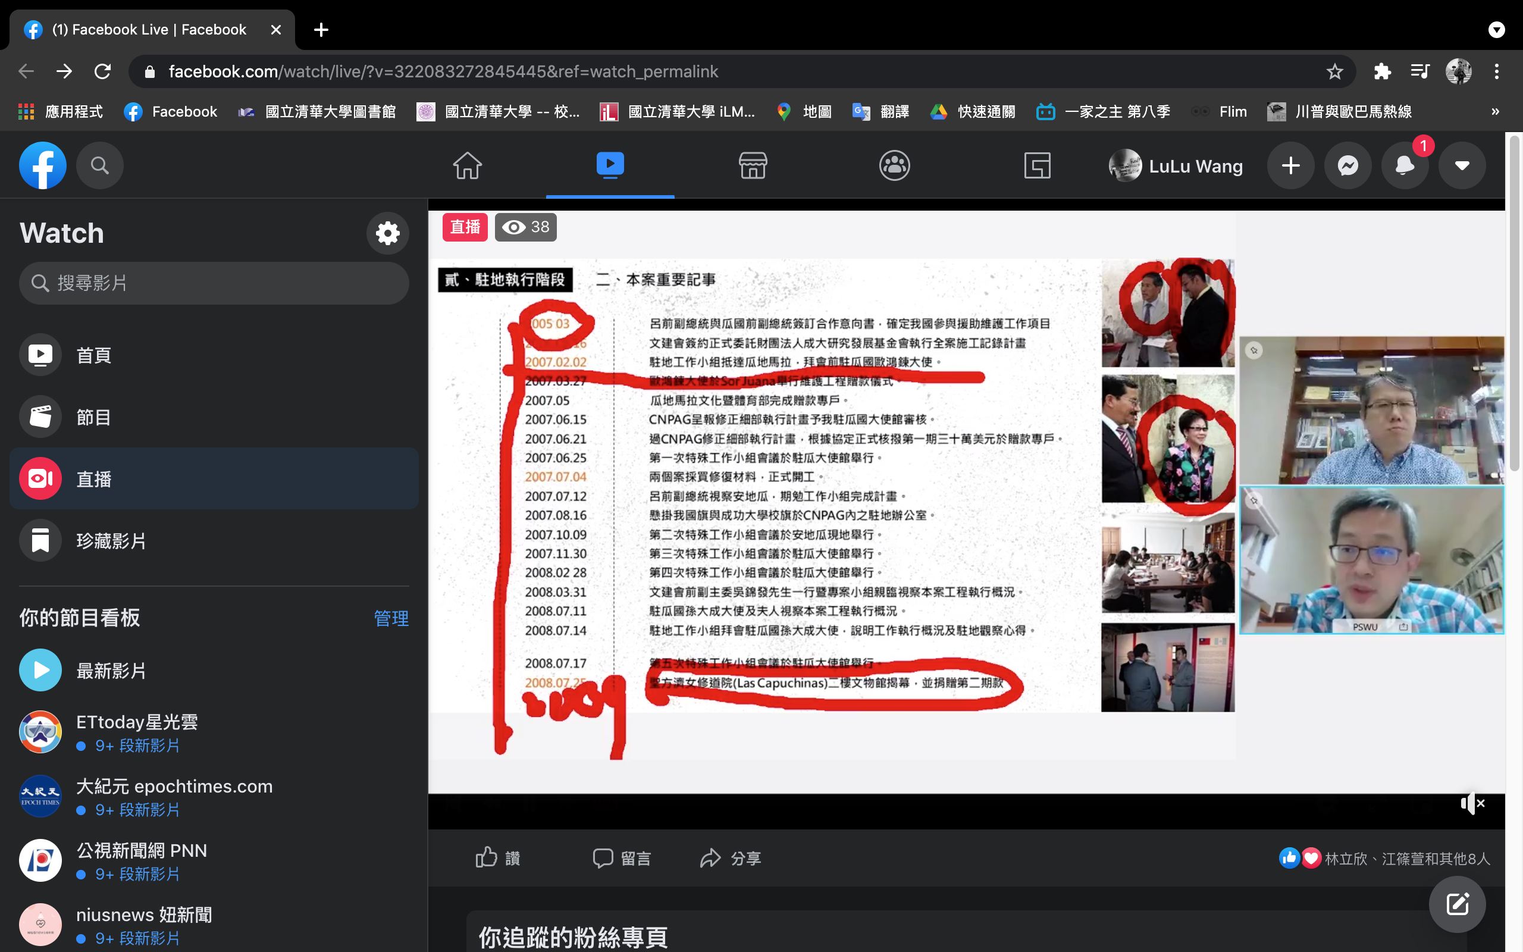Toggle Like on the live video
Viewport: 1523px width, 952px height.
[x=498, y=857]
